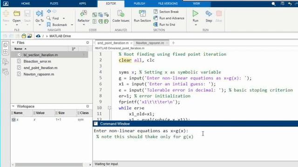Image resolution: width=298 pixels, height=167 pixels.
Task: Select Bisection_error.m in Files list
Action: [x=49, y=61]
